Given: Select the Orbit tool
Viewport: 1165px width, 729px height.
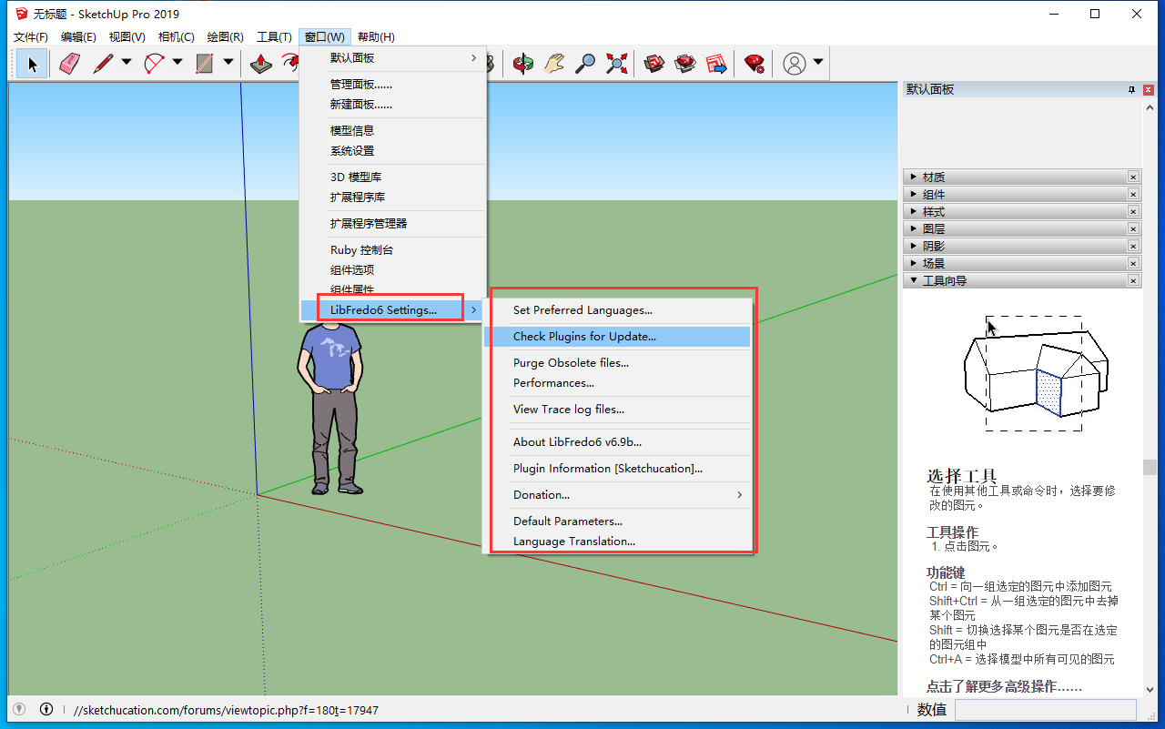Looking at the screenshot, I should tap(523, 63).
